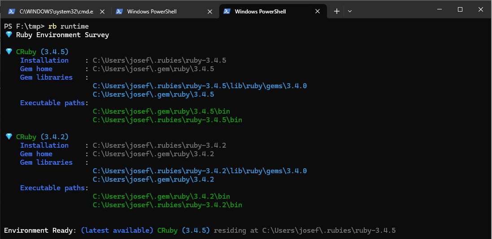Click the typed 'rb runtime' command text

click(68, 26)
